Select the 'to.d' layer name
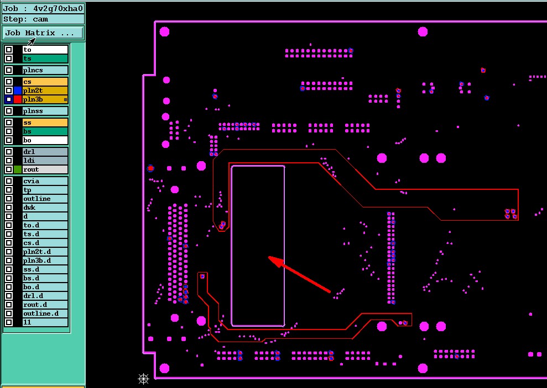The width and height of the screenshot is (547, 388). pos(45,225)
